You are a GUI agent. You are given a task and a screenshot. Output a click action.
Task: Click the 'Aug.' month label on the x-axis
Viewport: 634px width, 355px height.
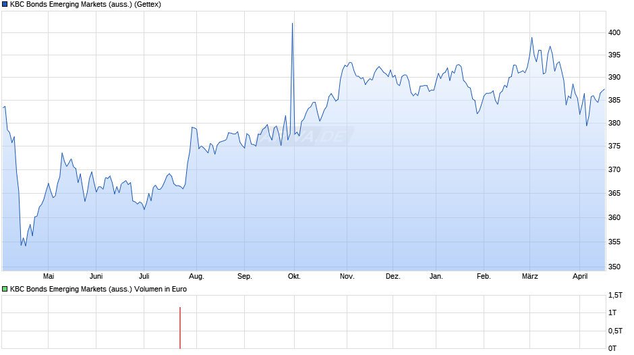pos(196,276)
